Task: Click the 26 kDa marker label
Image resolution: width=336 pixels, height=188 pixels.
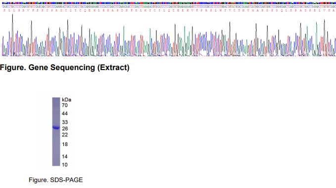Action: (65, 129)
